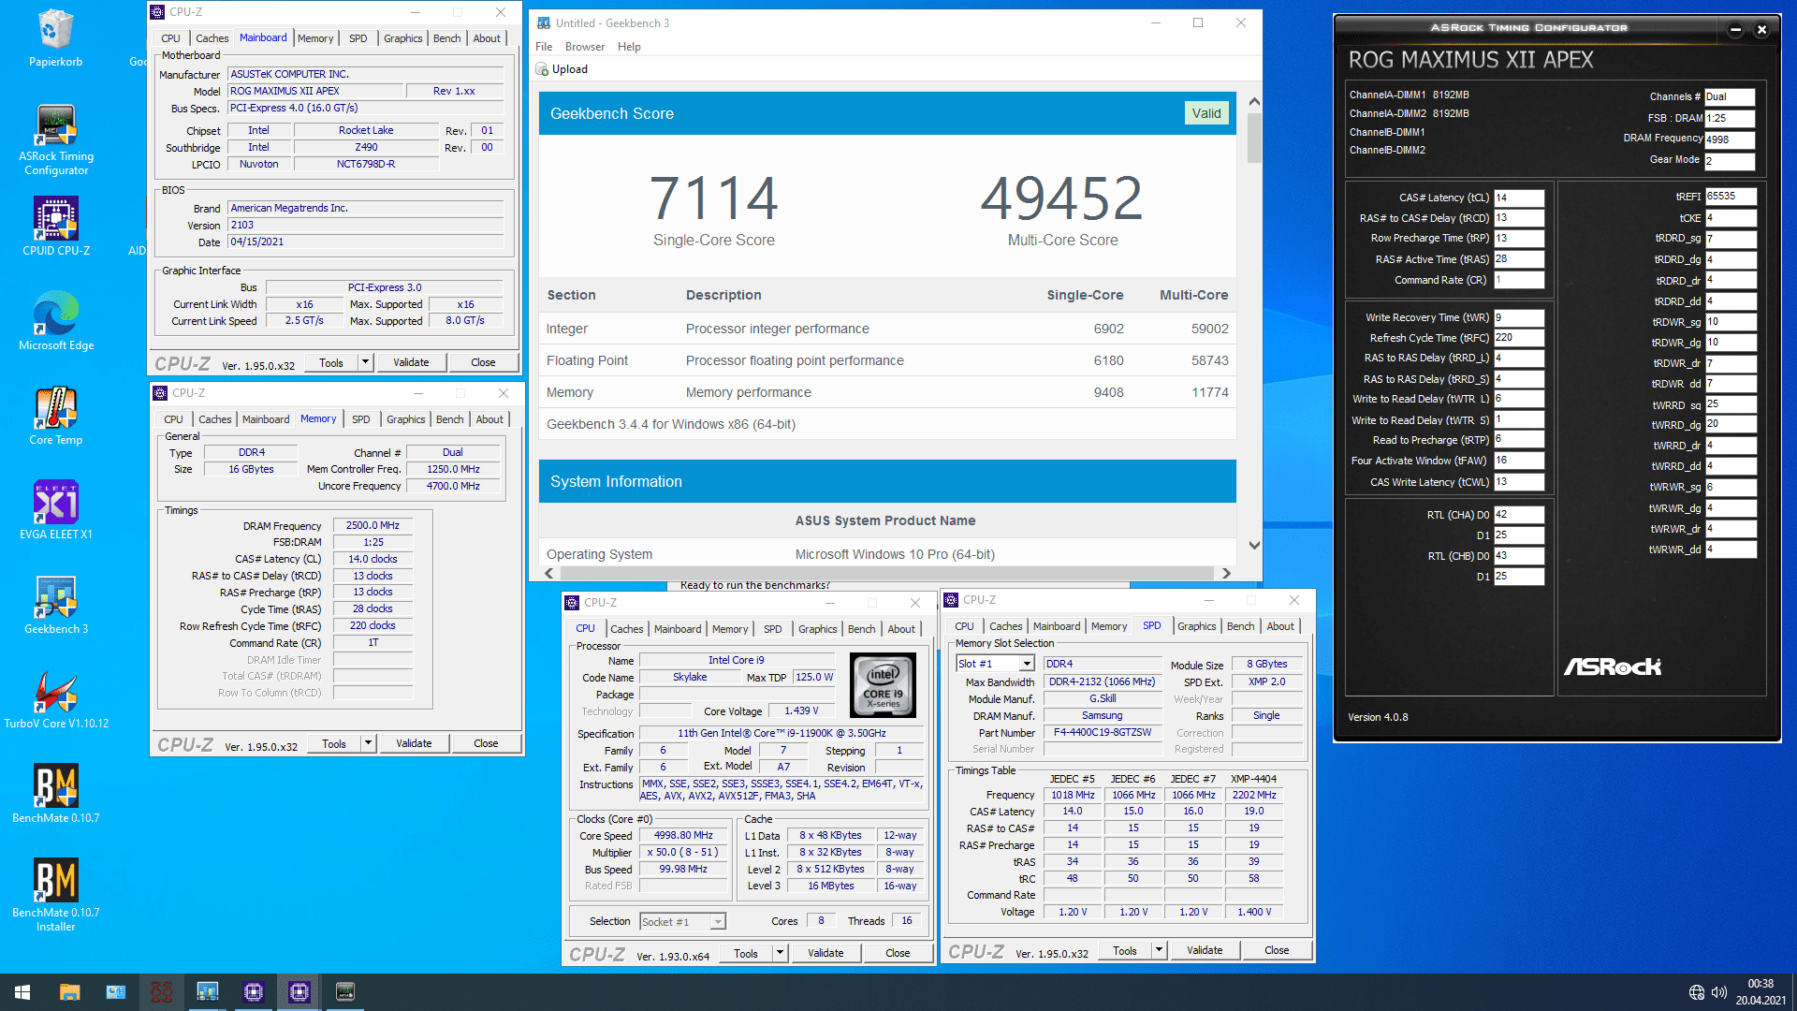The width and height of the screenshot is (1797, 1011).
Task: Open Geekbench 3 desktop shortcut
Action: coord(56,605)
